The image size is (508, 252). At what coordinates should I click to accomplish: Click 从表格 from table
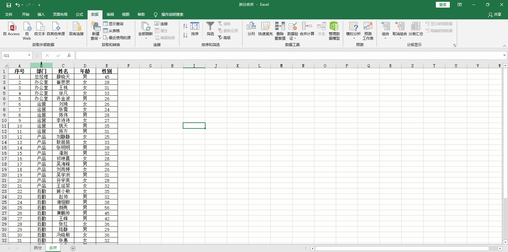(x=112, y=31)
